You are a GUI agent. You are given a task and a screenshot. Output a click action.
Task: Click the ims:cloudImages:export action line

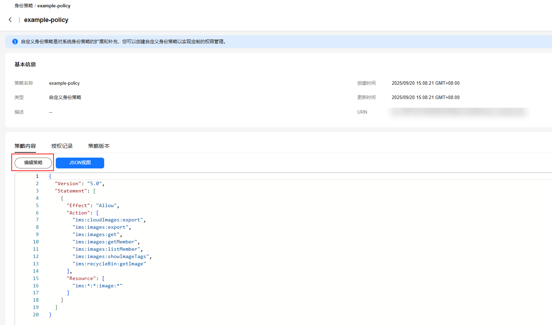[109, 220]
